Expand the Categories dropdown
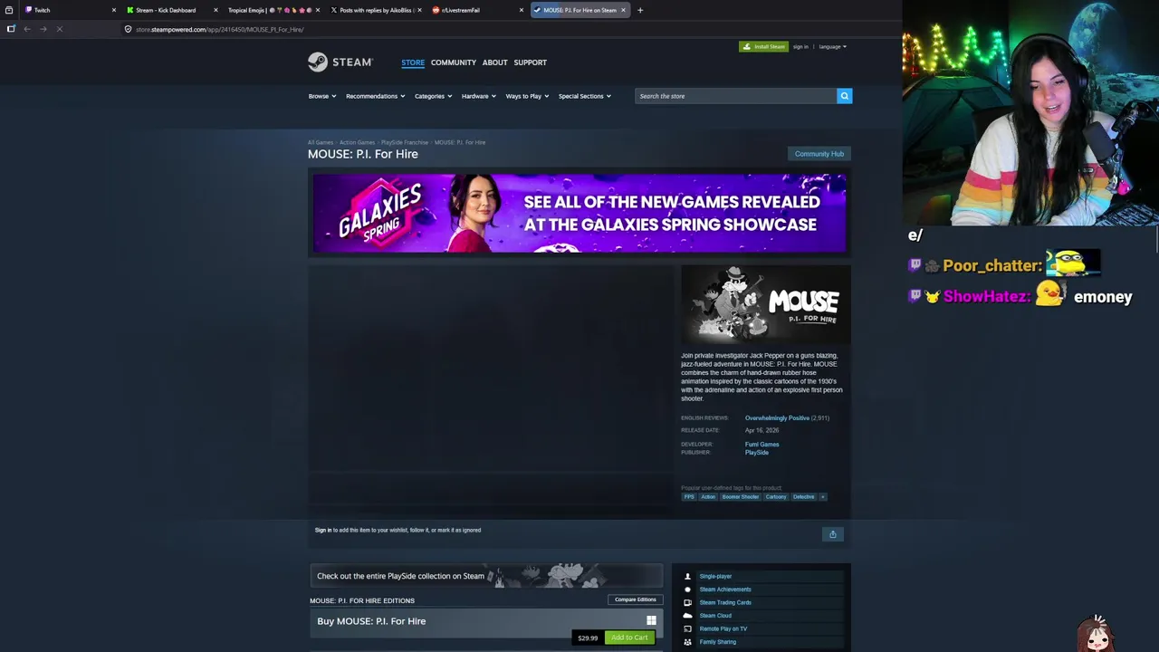1159x652 pixels. click(434, 96)
